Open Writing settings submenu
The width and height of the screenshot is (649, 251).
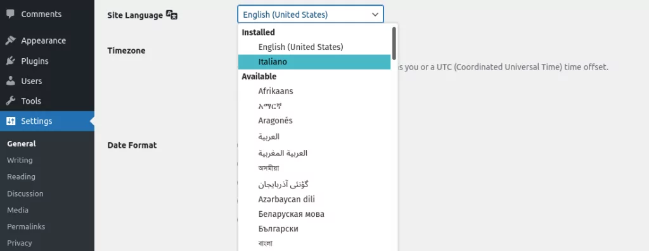(20, 160)
